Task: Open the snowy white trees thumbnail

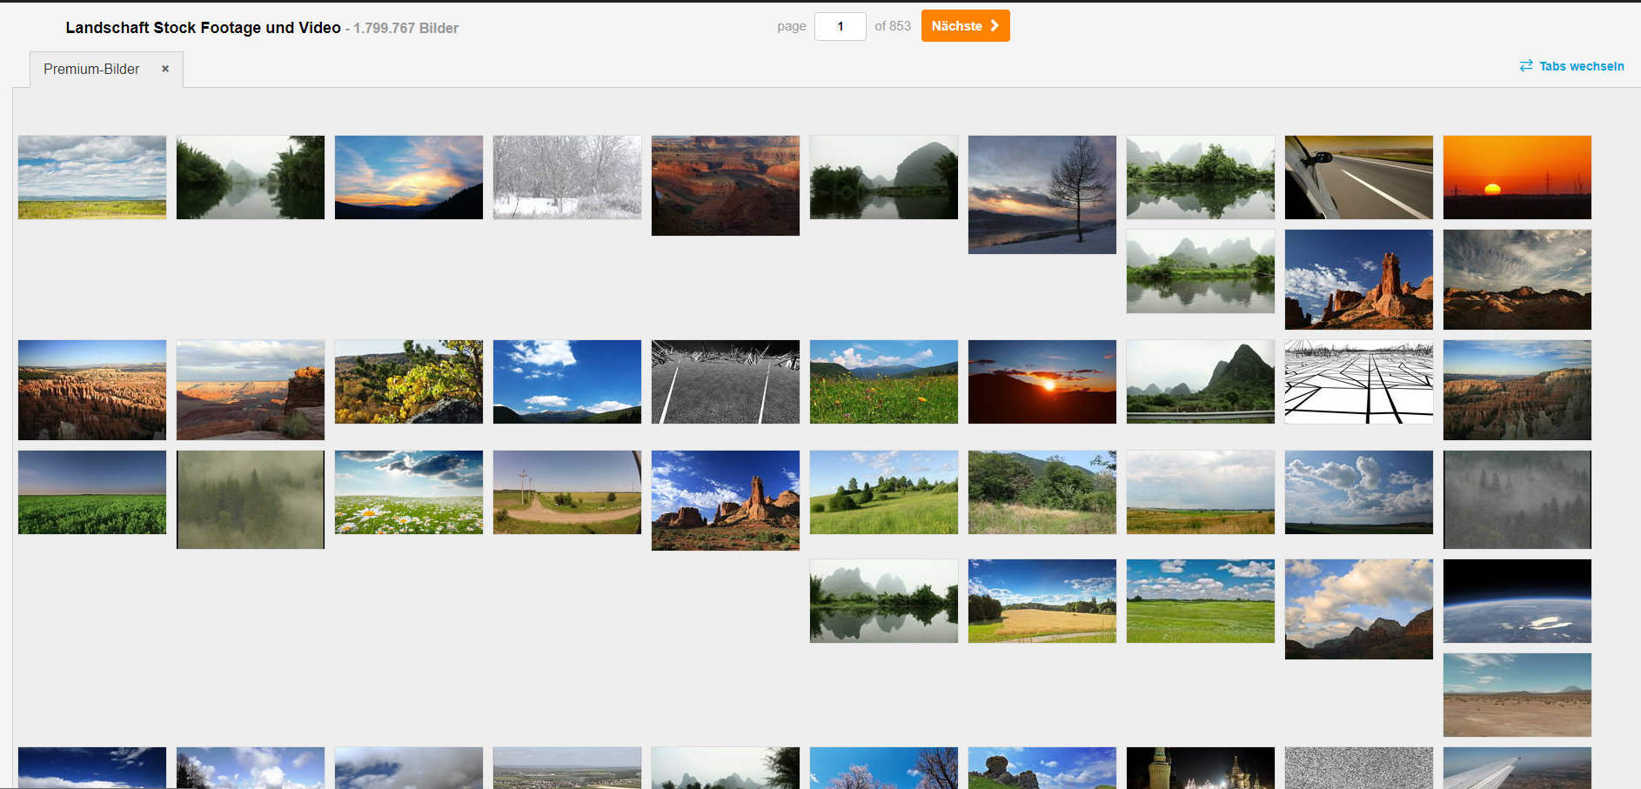Action: click(x=567, y=177)
